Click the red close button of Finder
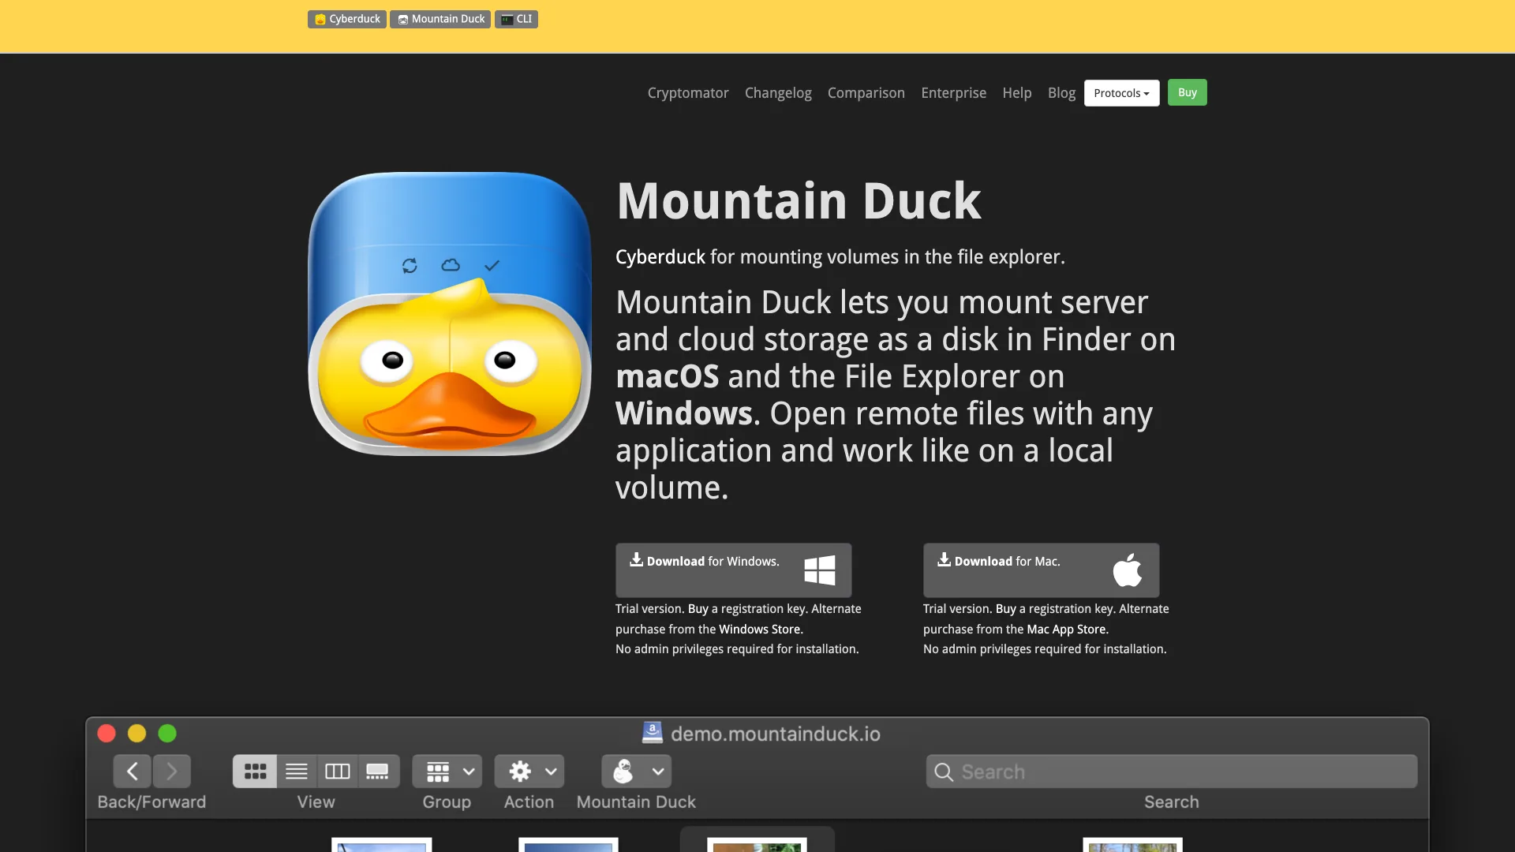Screen dimensions: 1515x852 click(x=107, y=734)
